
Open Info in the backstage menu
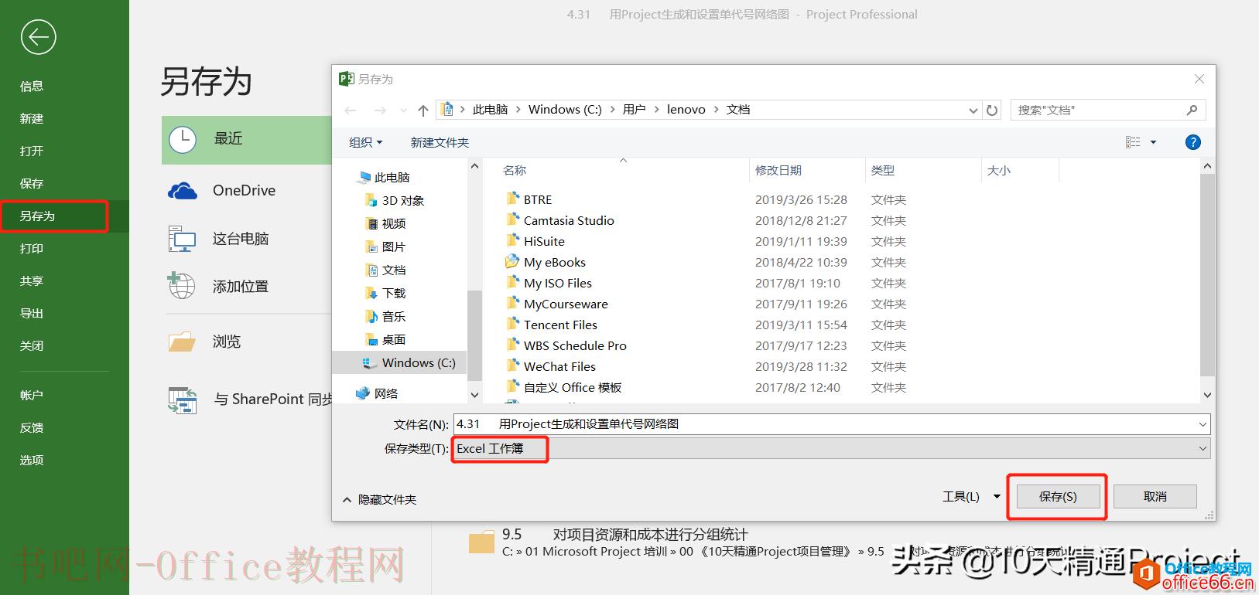[x=32, y=86]
